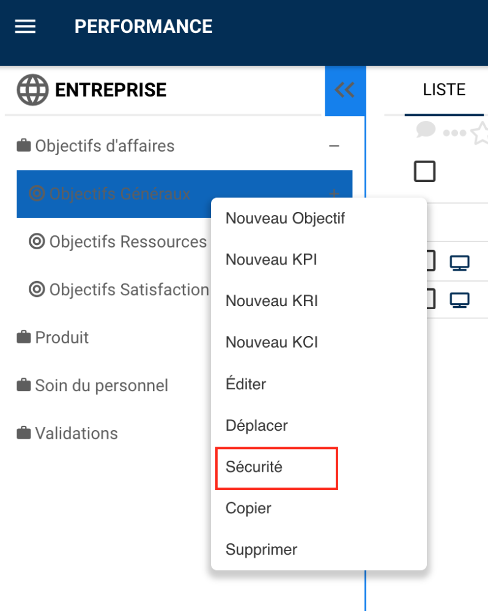Screen dimensions: 488x611
Task: Check the select-all checkbox under LISTE
Action: (x=424, y=172)
